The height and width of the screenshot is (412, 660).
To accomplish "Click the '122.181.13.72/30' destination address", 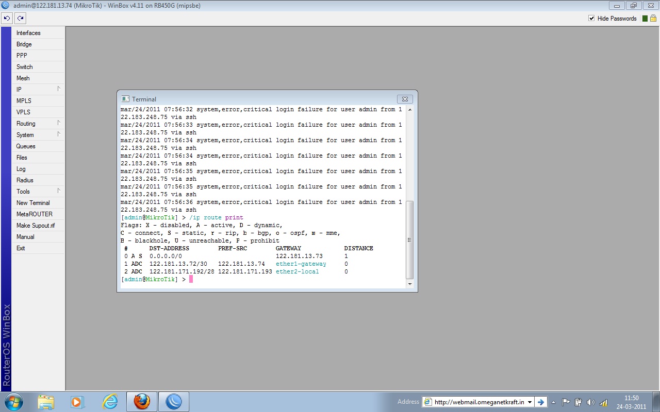I will click(x=178, y=264).
